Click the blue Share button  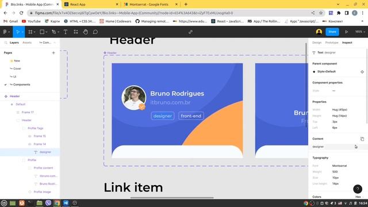coord(332,32)
